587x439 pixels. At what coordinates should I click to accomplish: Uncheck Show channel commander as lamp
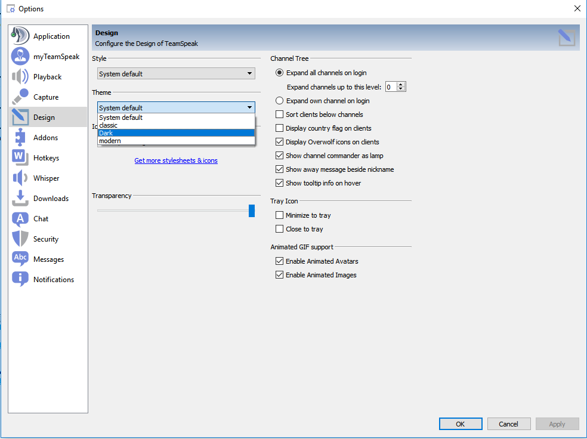[279, 155]
